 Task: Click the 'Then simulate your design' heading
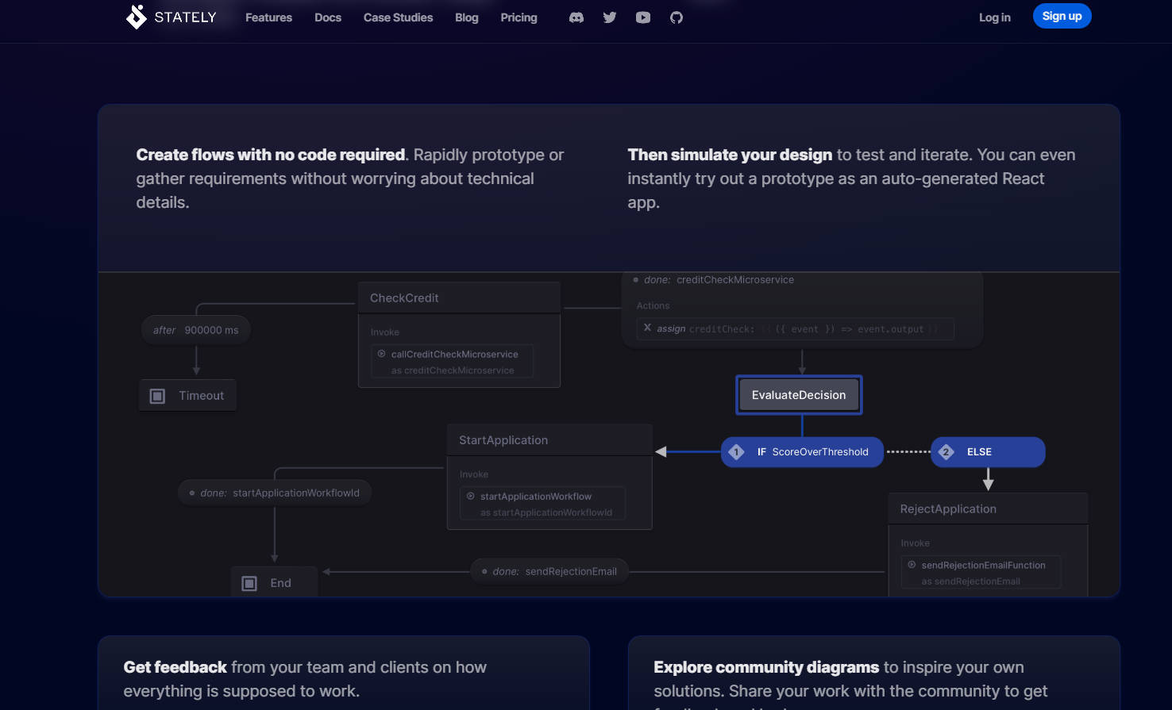730,155
